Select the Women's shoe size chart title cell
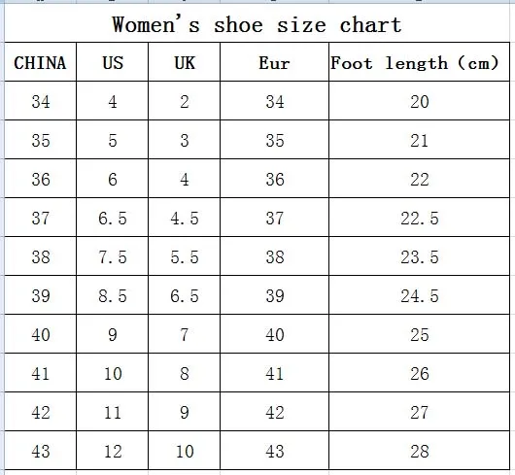The height and width of the screenshot is (475, 515). [x=257, y=23]
